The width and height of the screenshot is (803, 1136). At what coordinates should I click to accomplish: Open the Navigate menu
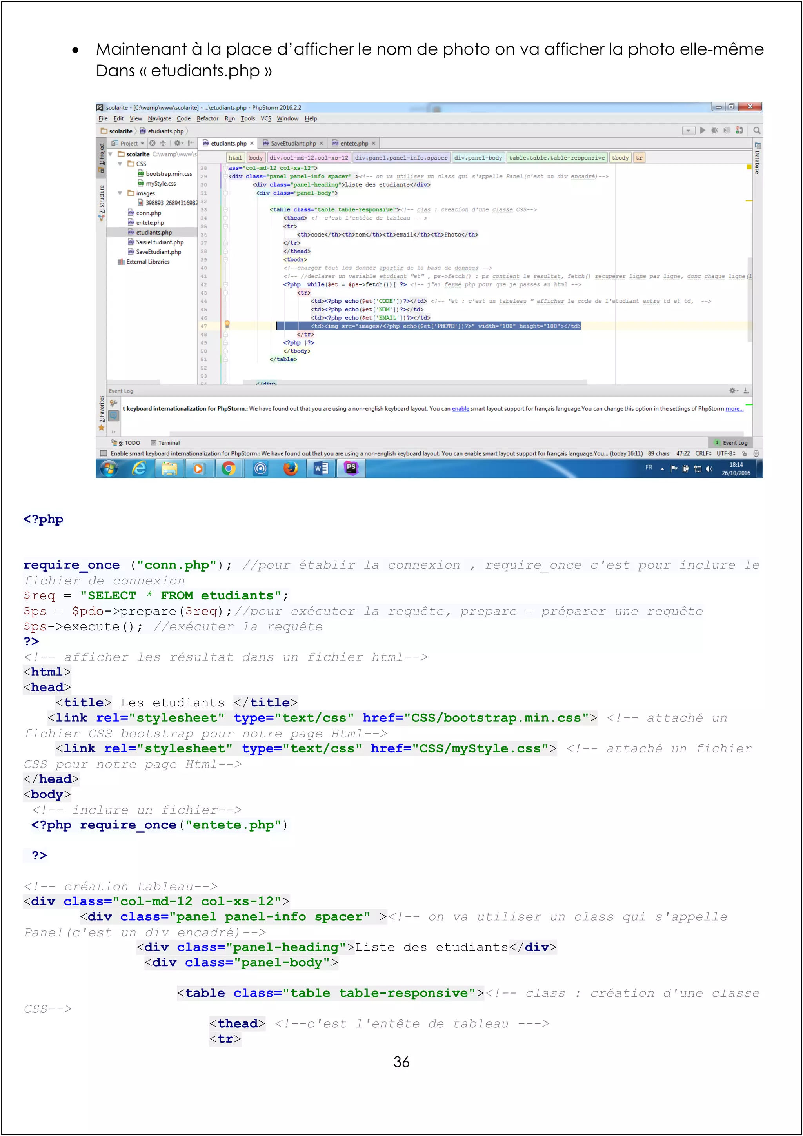[159, 119]
